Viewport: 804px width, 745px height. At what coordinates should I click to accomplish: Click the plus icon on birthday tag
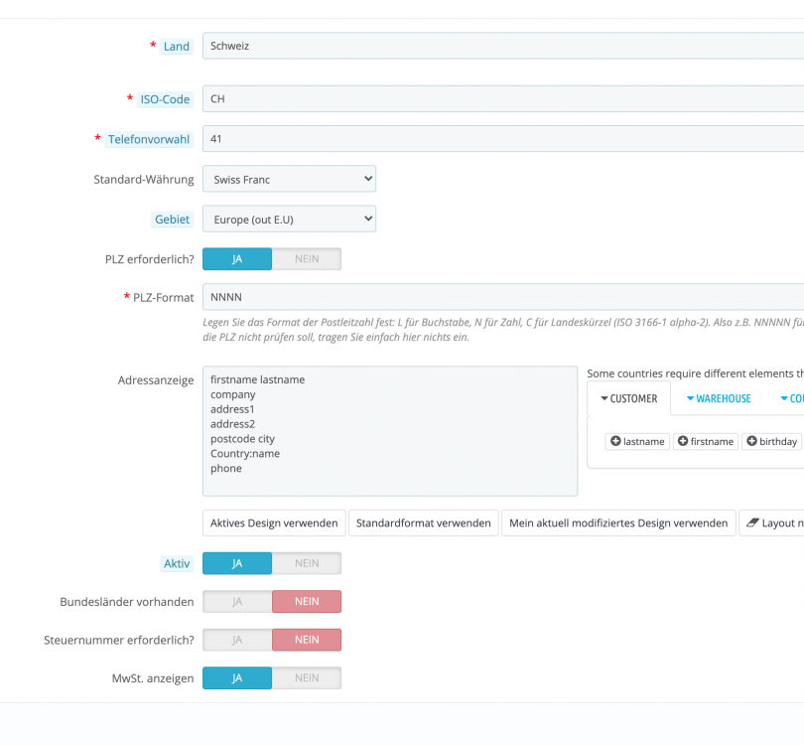click(x=751, y=441)
